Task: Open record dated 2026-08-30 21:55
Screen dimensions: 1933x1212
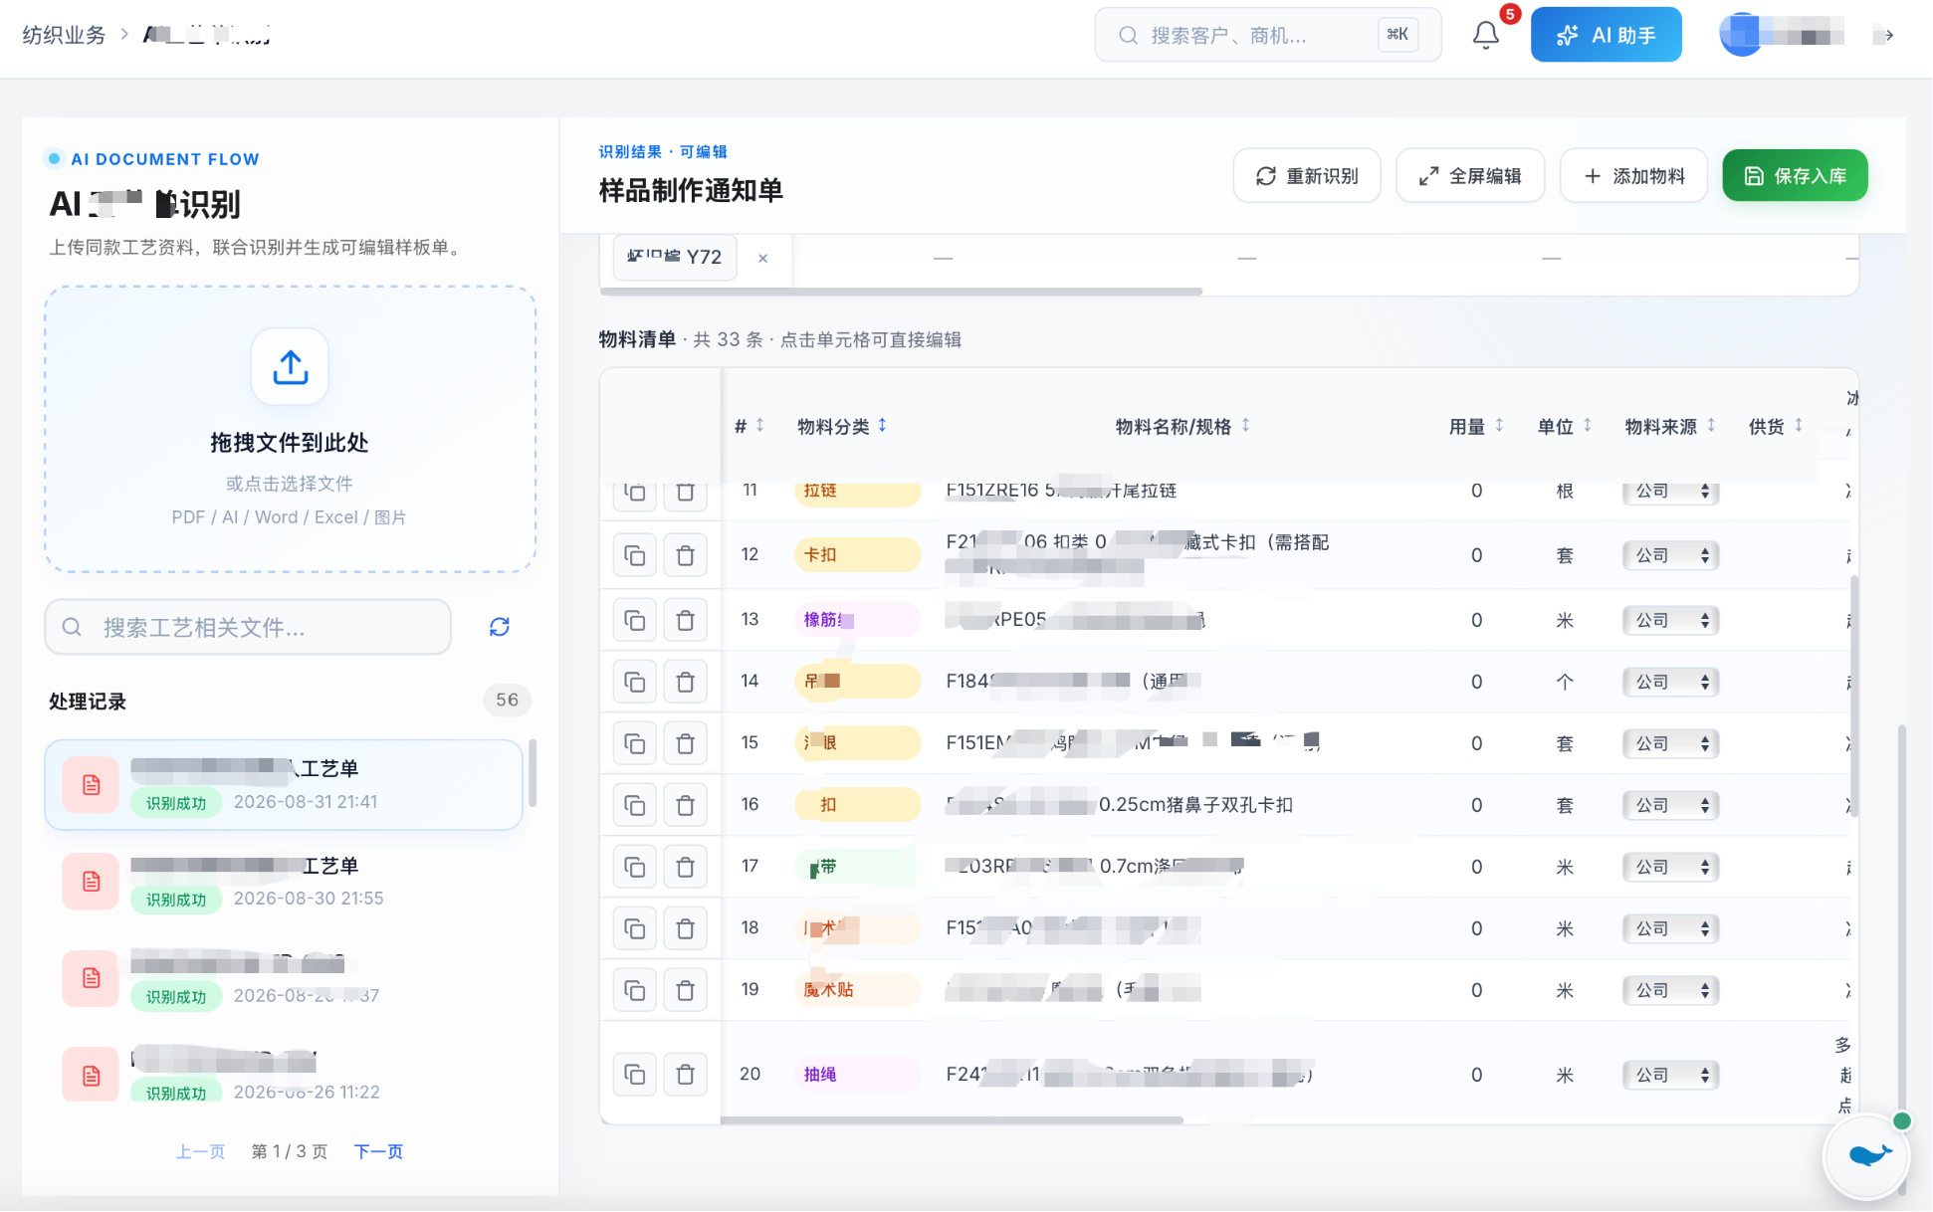Action: [284, 882]
